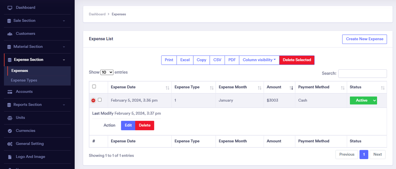This screenshot has height=169, width=396.
Task: Open the show entries count dropdown
Action: (x=107, y=72)
